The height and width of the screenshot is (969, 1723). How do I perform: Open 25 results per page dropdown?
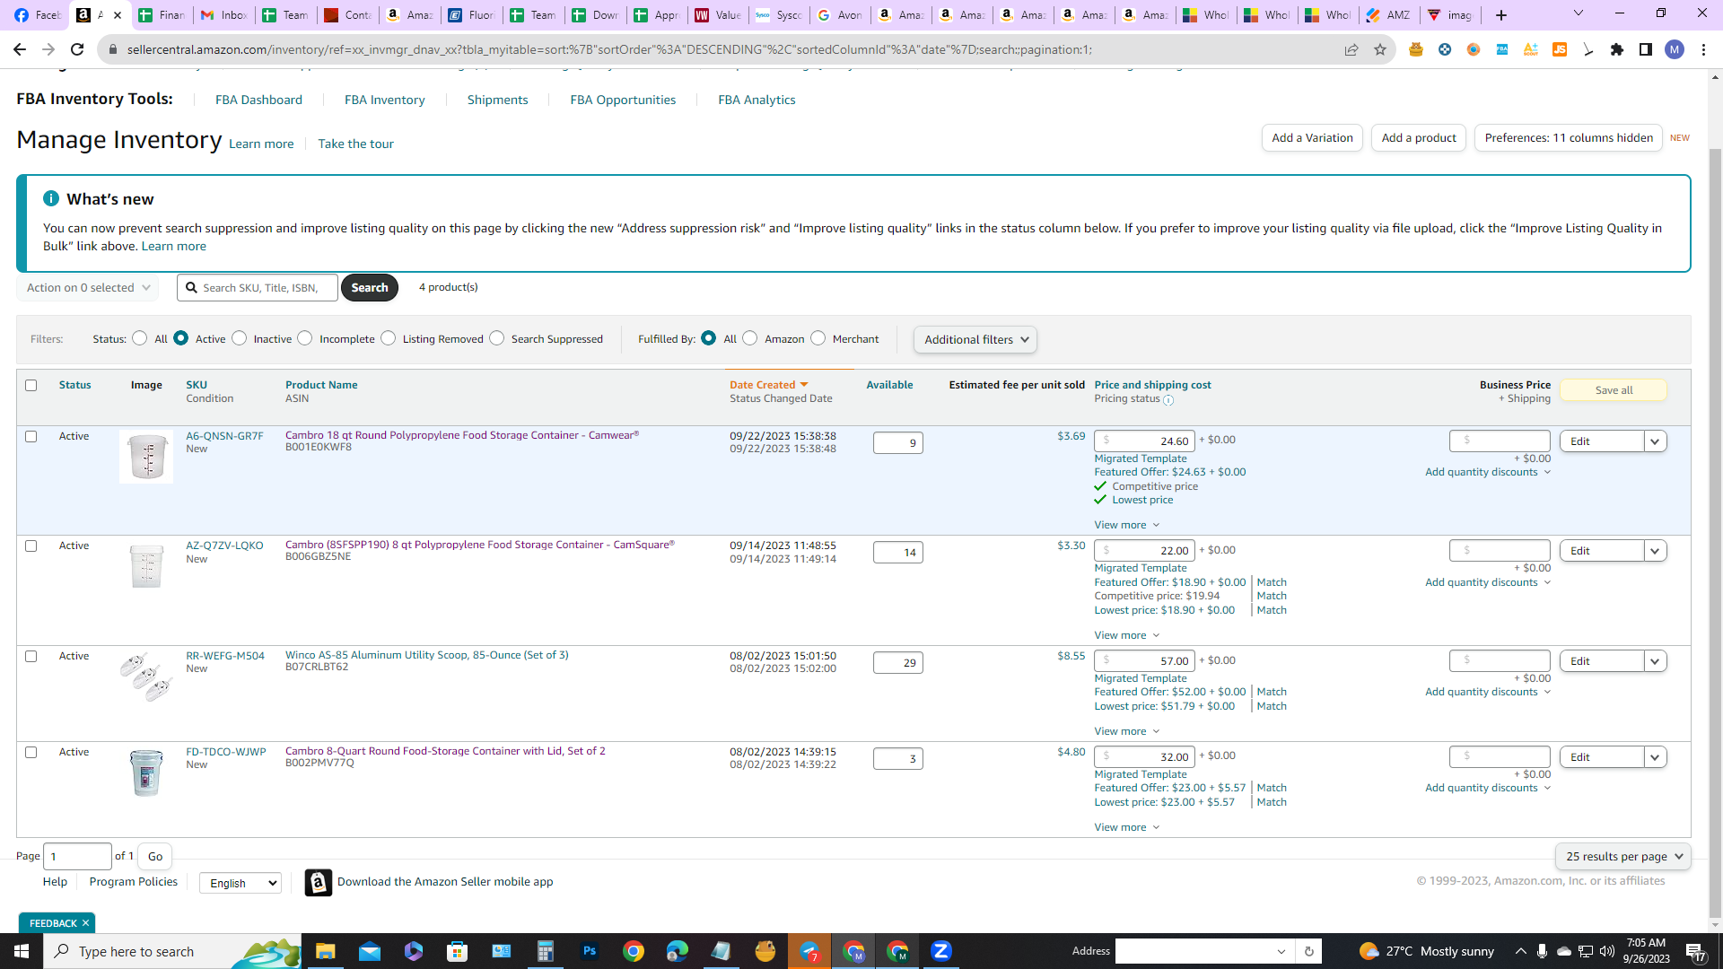coord(1623,856)
